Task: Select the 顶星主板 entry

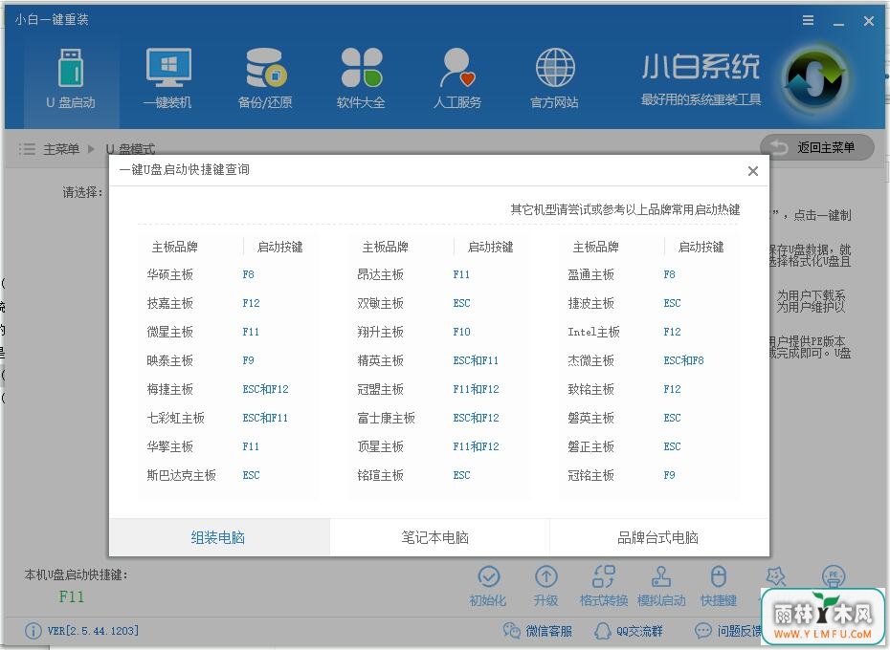Action: (380, 446)
